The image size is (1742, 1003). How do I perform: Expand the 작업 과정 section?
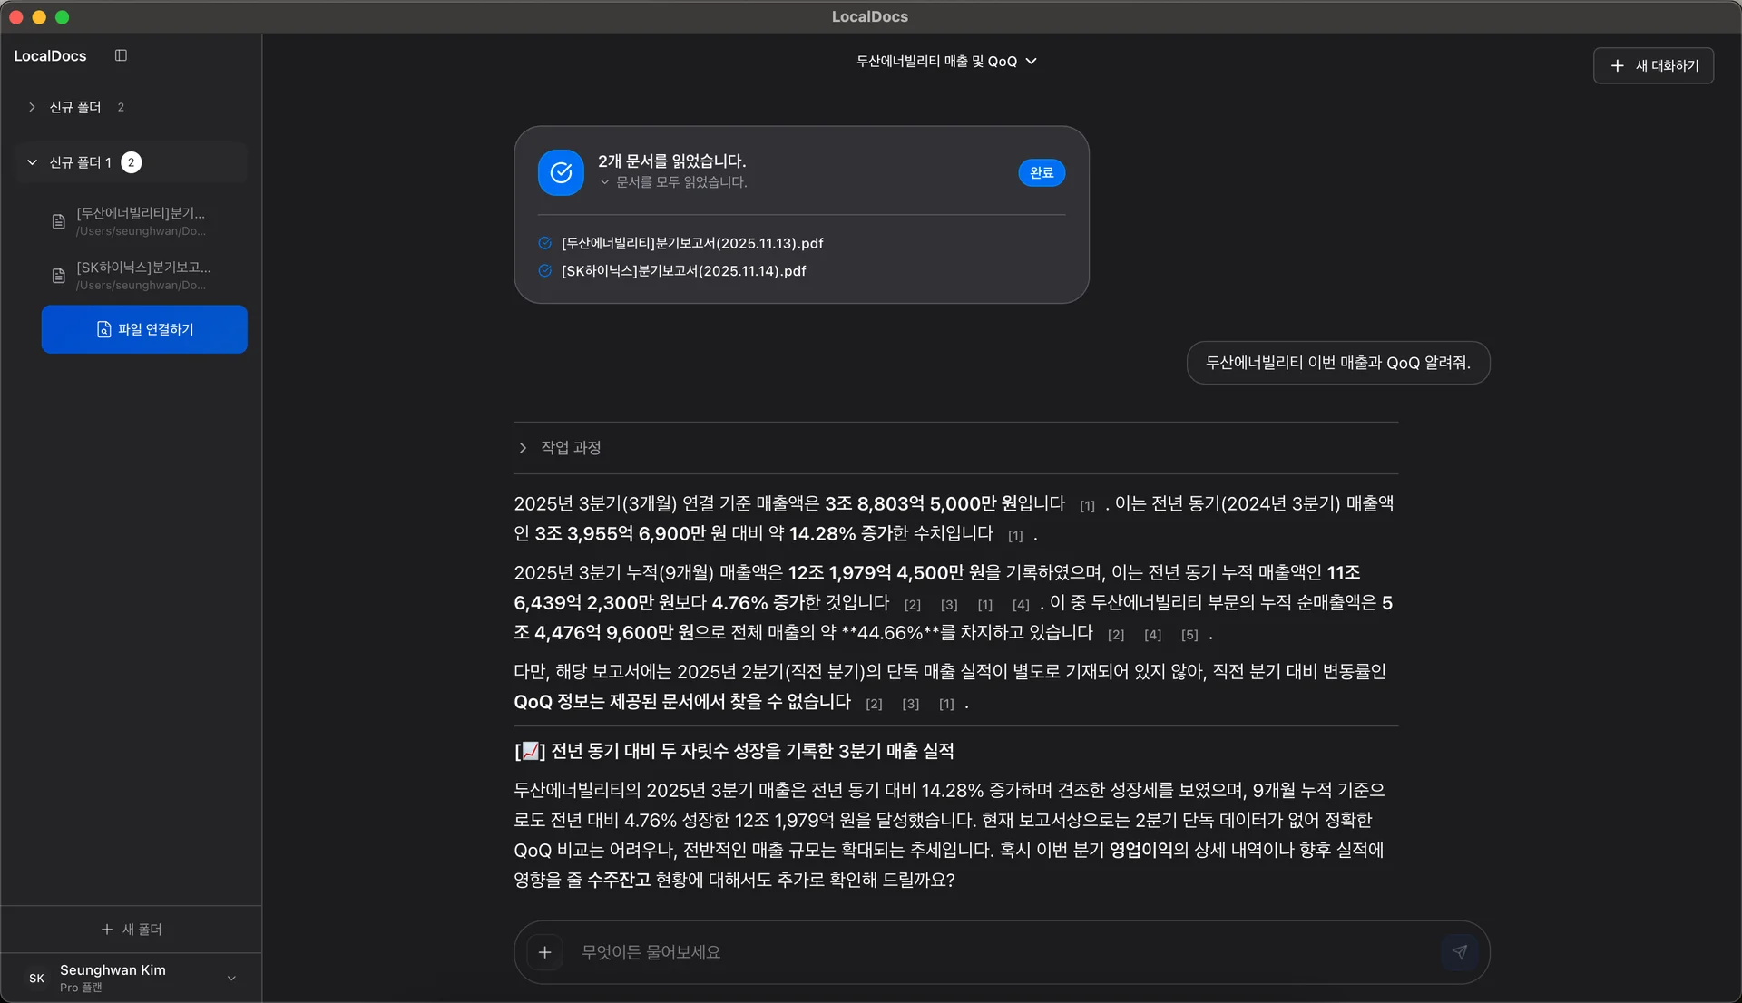click(522, 447)
